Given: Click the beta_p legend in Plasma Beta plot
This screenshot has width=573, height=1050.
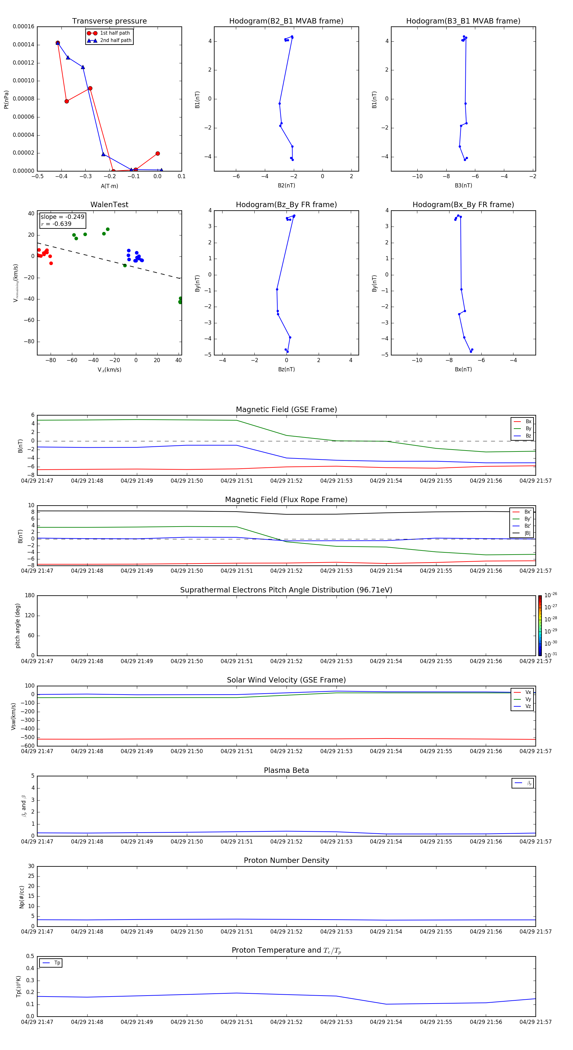Looking at the screenshot, I should [523, 783].
